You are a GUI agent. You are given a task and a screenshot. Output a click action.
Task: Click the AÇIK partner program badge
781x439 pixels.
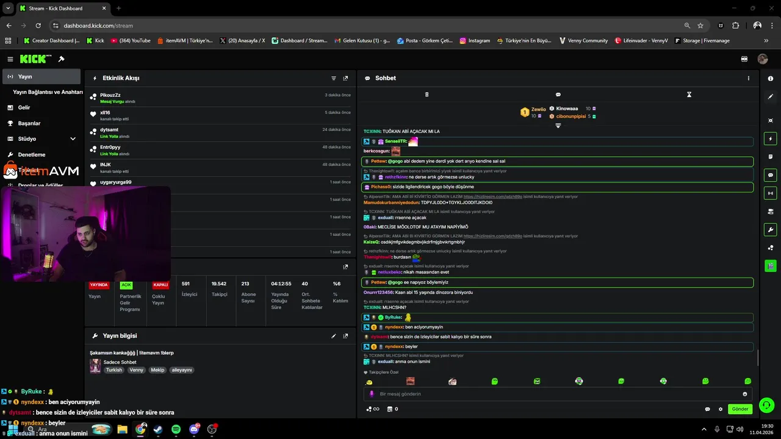click(x=126, y=285)
